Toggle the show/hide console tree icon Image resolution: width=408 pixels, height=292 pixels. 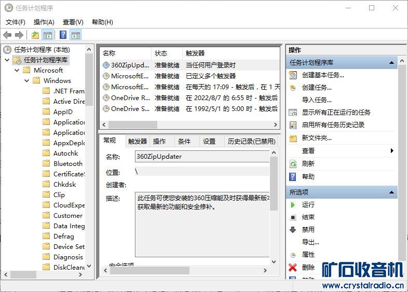coord(48,35)
